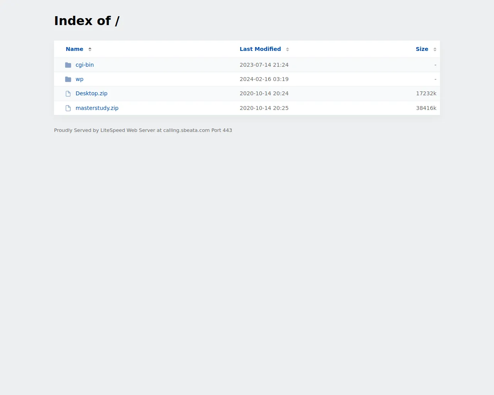This screenshot has width=494, height=395.
Task: Click sort arrows next to Last Modified
Action: pyautogui.click(x=288, y=49)
